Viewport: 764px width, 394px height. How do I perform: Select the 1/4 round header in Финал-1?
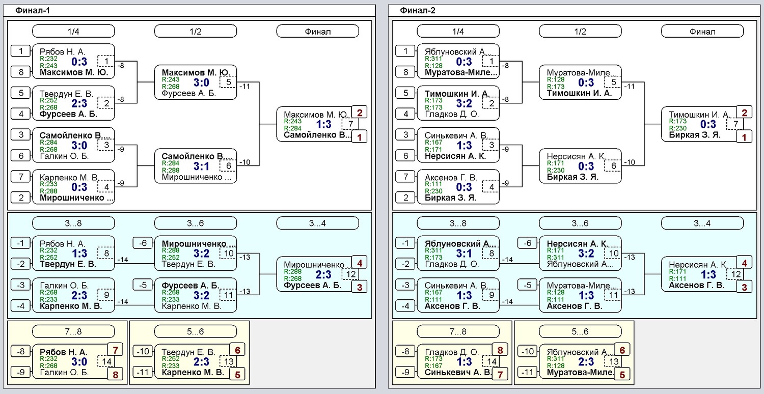[x=73, y=32]
